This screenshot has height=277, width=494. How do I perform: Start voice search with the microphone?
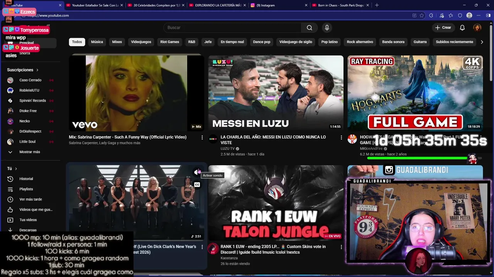click(x=327, y=28)
